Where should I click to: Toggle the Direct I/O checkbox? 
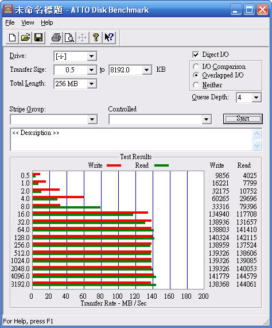[x=196, y=55]
